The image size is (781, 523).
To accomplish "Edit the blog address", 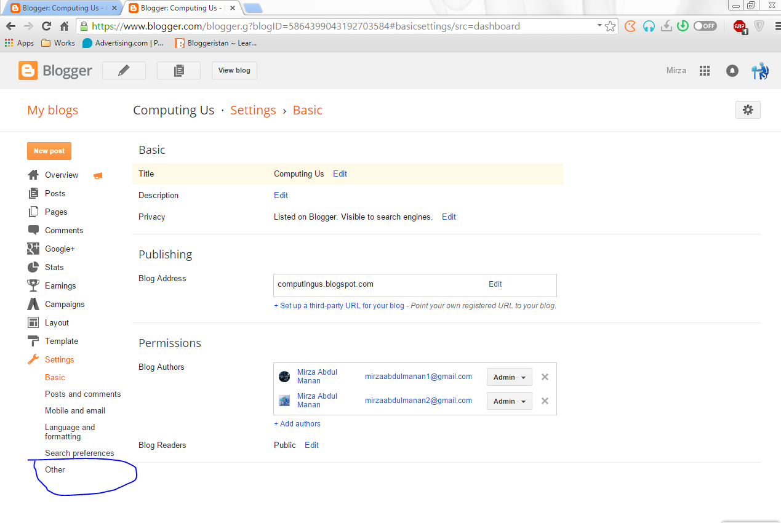I will pyautogui.click(x=495, y=284).
